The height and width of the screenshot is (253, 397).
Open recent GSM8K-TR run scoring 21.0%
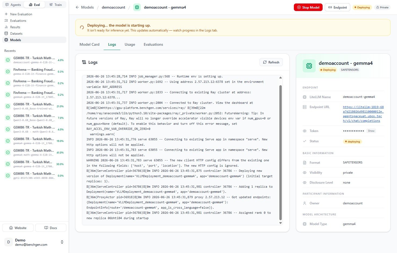[34, 106]
